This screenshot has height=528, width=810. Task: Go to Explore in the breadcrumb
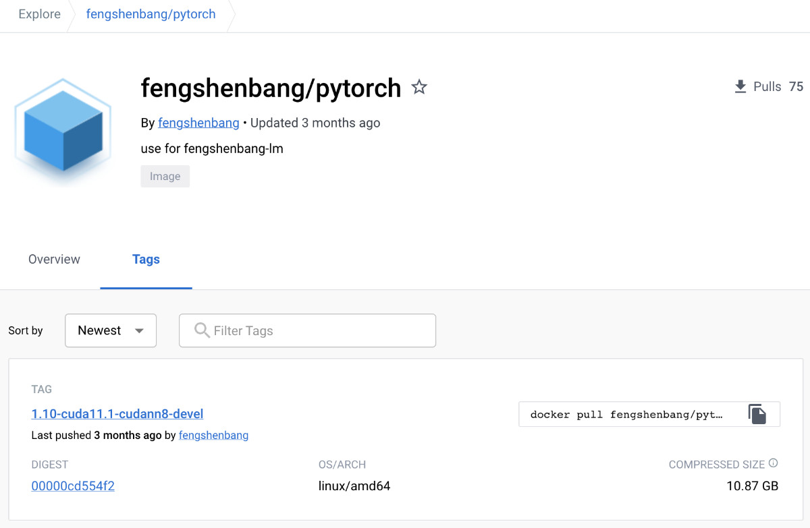[x=39, y=14]
